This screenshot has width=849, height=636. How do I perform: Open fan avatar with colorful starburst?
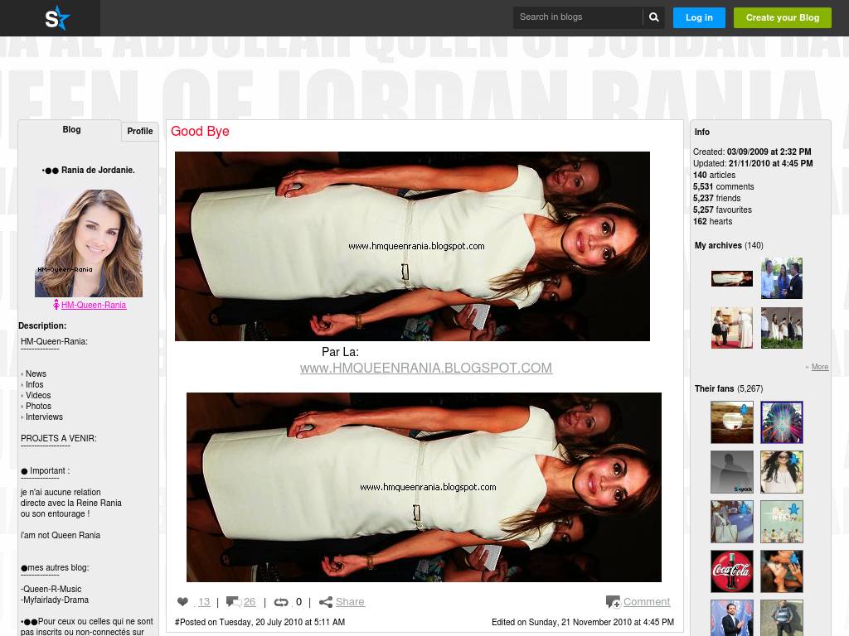click(781, 422)
